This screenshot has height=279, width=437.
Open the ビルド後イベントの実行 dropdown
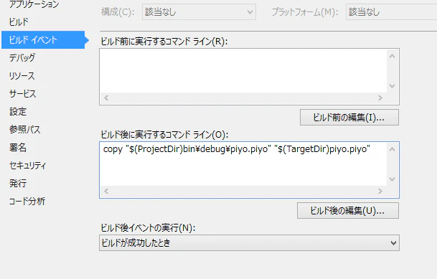click(249, 243)
